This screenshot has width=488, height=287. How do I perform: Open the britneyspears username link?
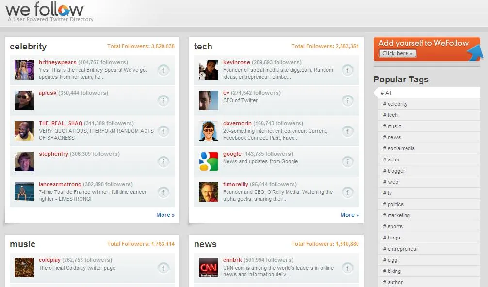(x=58, y=62)
